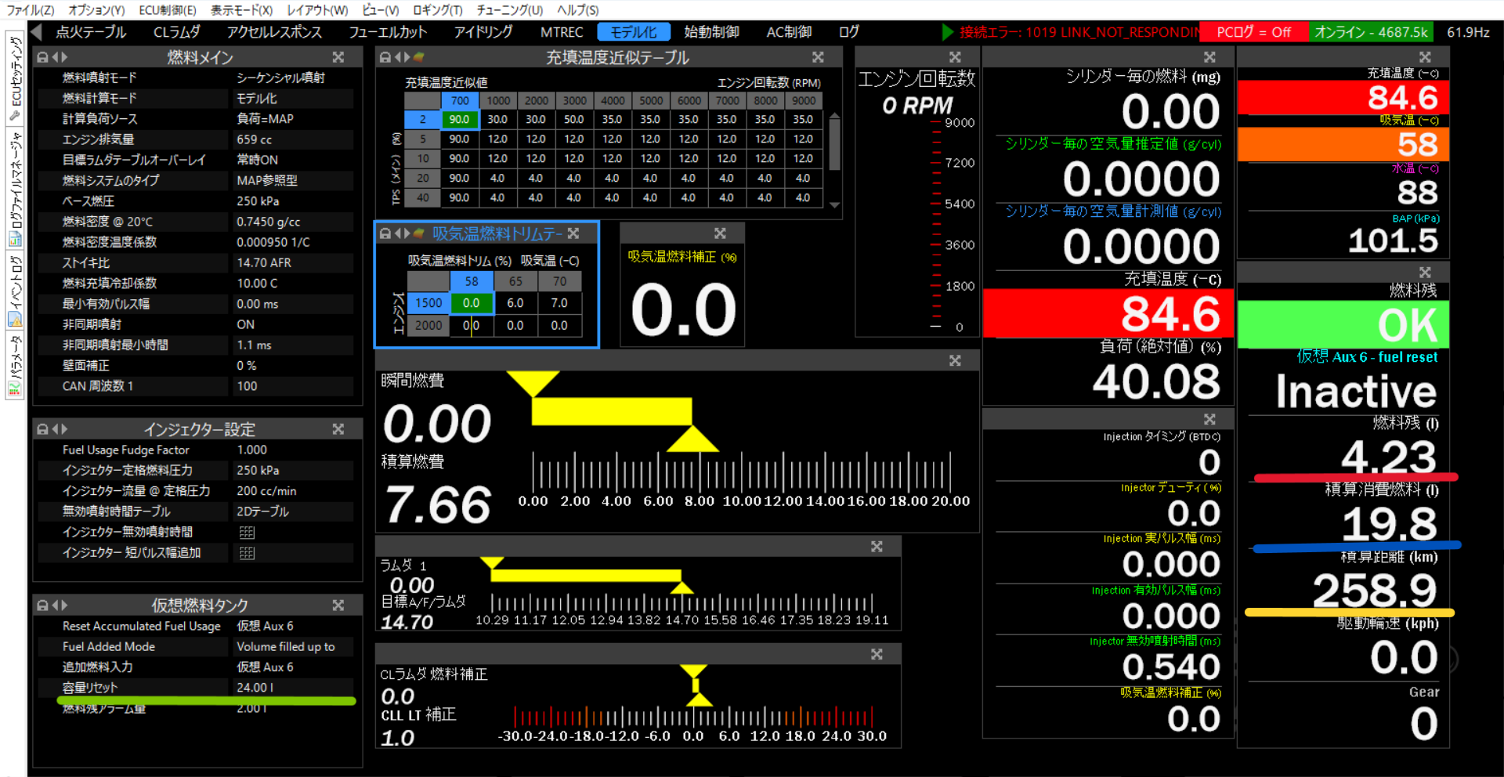The image size is (1504, 777).
Task: Click the previous arrow in インジェクター設定 header
Action: pyautogui.click(x=55, y=429)
